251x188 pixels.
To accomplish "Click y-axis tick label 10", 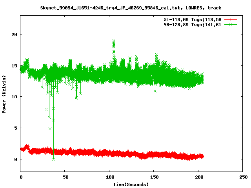I will coord(14,97).
